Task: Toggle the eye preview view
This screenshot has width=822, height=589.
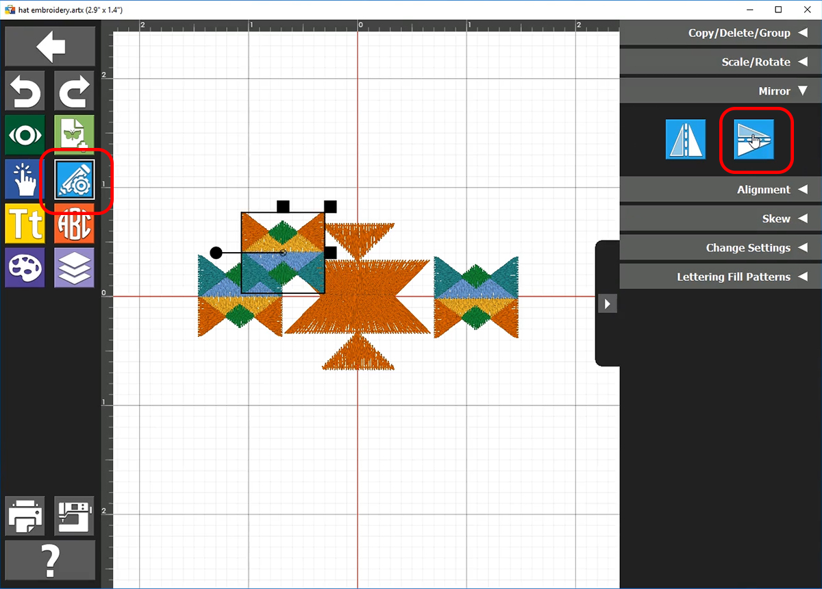Action: (25, 135)
